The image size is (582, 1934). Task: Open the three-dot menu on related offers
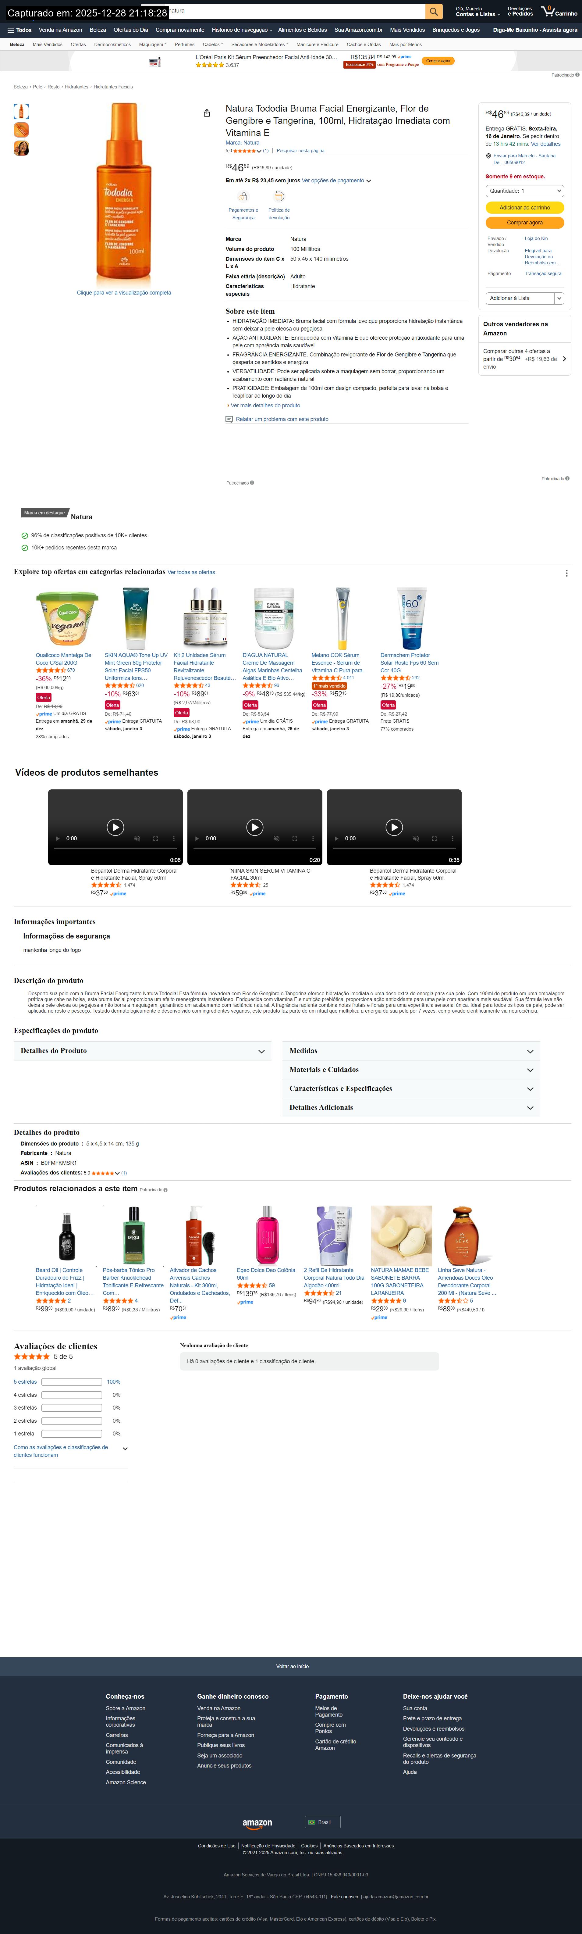pos(566,573)
